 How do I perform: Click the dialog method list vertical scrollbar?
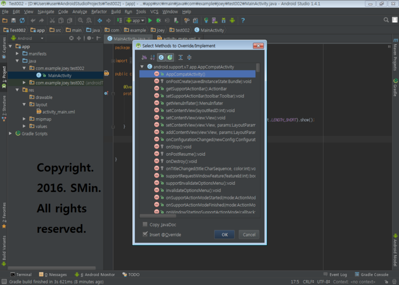[x=258, y=68]
